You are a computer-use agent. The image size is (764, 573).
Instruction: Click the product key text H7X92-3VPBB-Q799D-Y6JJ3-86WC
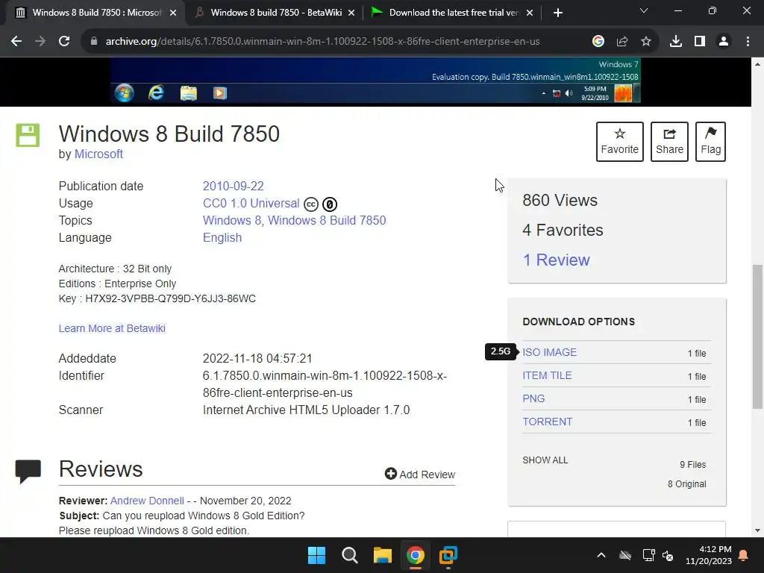click(171, 298)
